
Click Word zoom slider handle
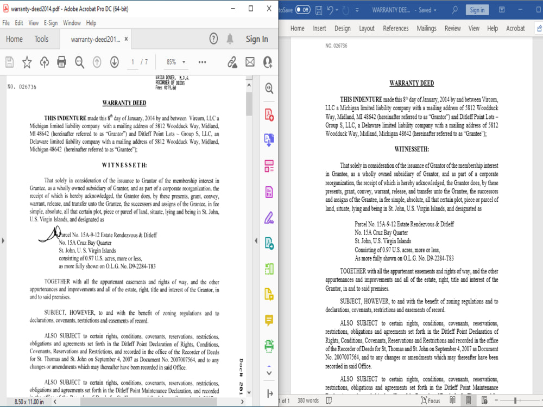coord(515,400)
